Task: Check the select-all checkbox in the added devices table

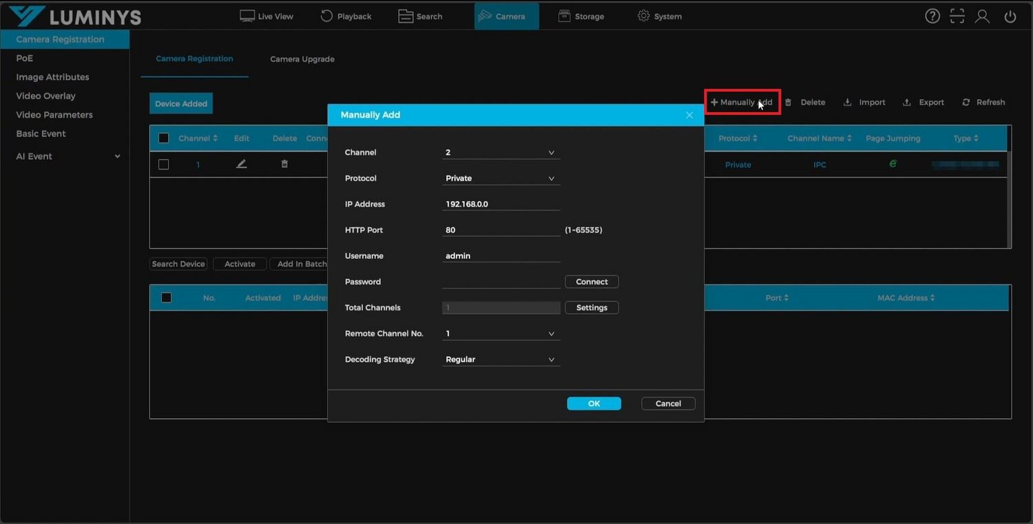Action: tap(163, 138)
